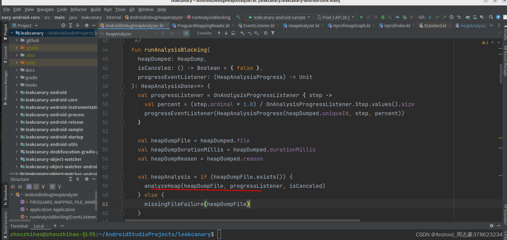Open the Build Variants side tab
This screenshot has height=240, width=507.
pos(5,224)
